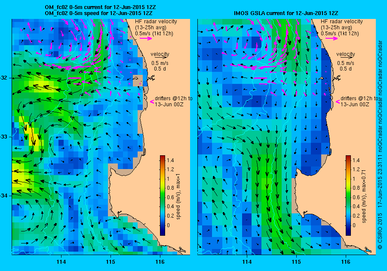Click '0.5 m/s' velocity scale text in left map
387x271 pixels.
pyautogui.click(x=160, y=63)
